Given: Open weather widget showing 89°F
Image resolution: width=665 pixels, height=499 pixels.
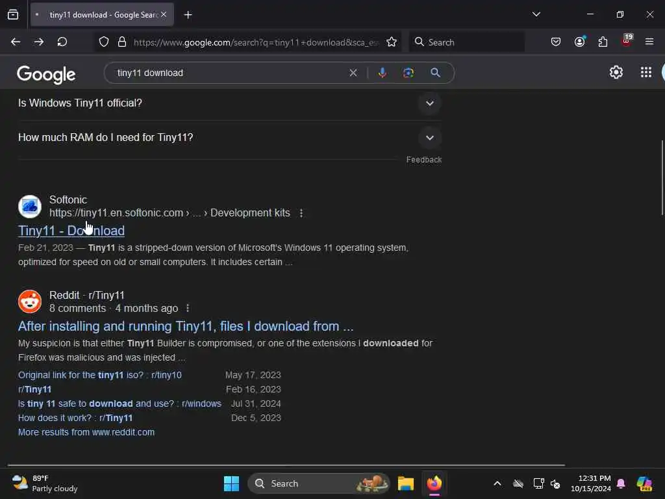Looking at the screenshot, I should 44,483.
